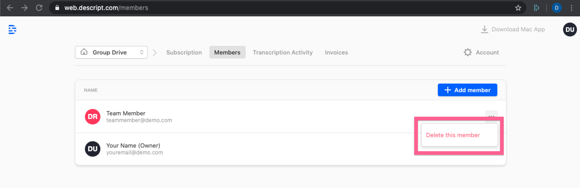Expand the Group Drive dropdown

tap(111, 52)
